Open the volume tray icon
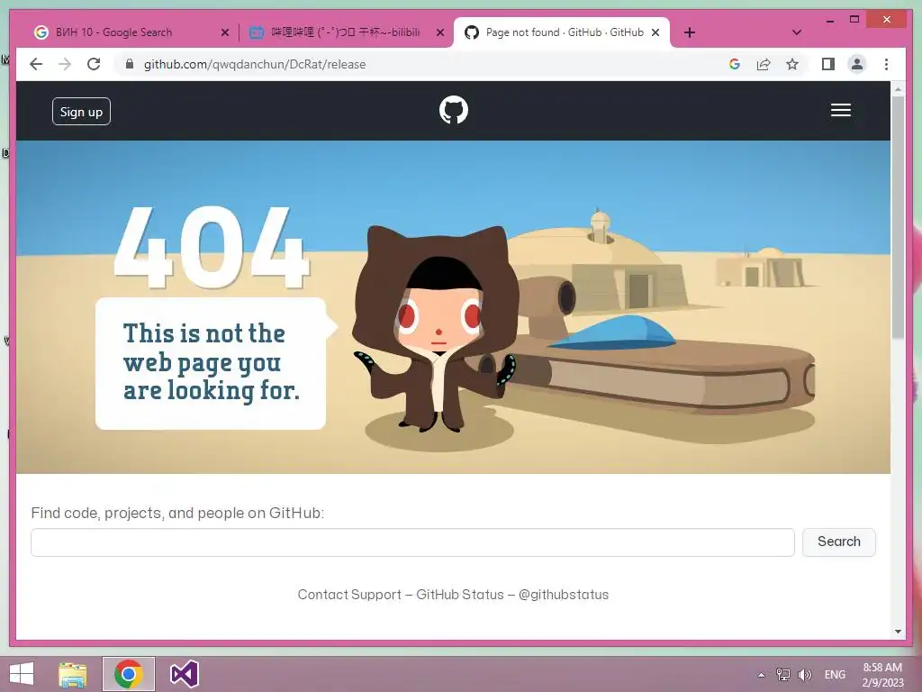The image size is (922, 692). (804, 675)
